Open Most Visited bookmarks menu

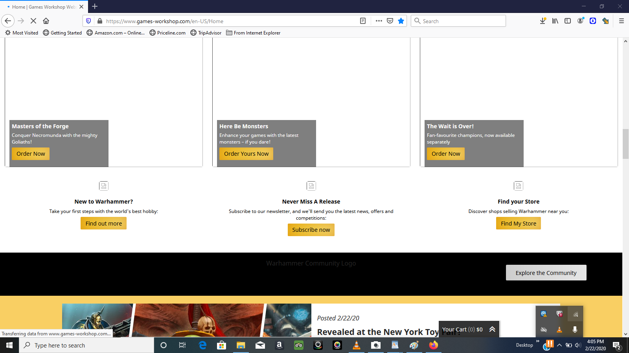pyautogui.click(x=22, y=33)
